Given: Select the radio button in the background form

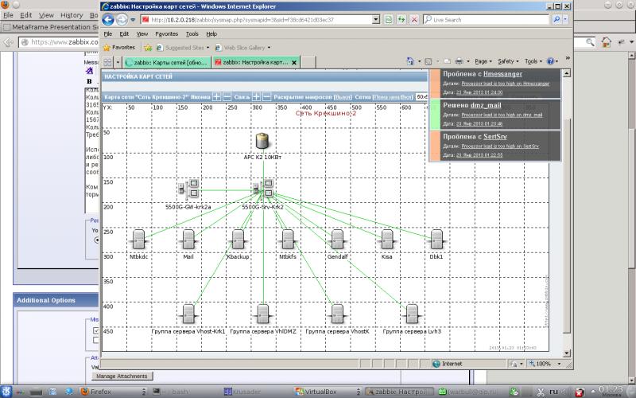Looking at the screenshot, I should click(x=97, y=239).
